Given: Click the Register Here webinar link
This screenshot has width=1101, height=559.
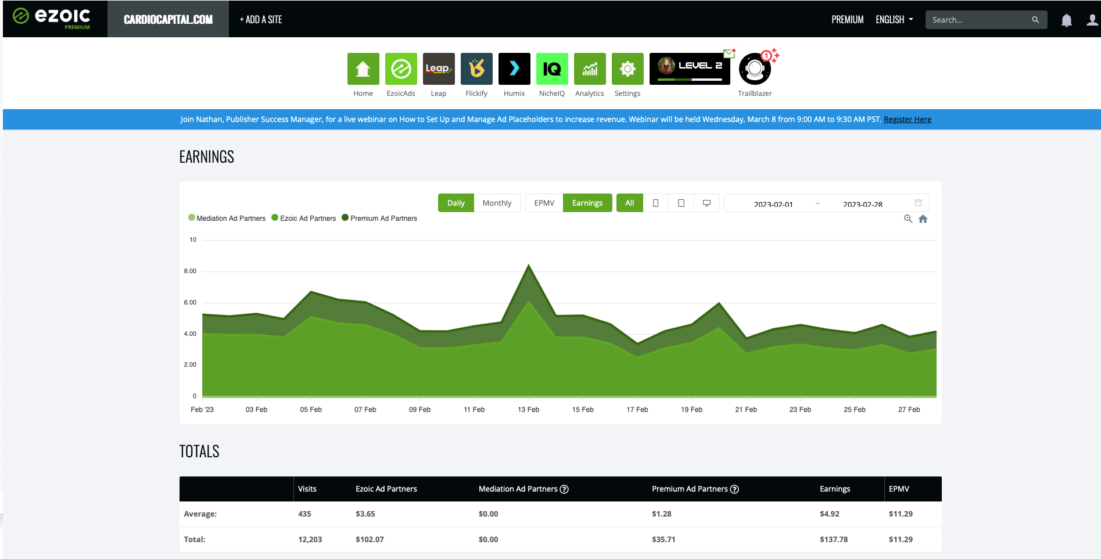Looking at the screenshot, I should 908,119.
